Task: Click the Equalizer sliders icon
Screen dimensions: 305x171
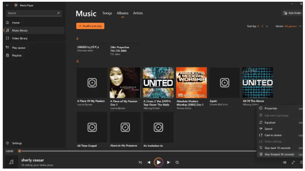Action: click(x=261, y=122)
